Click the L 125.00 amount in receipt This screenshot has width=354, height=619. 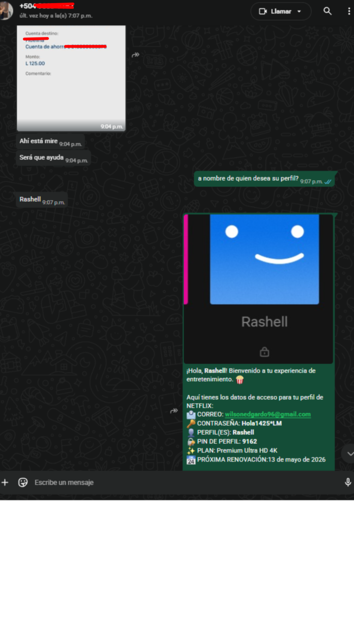(x=35, y=64)
